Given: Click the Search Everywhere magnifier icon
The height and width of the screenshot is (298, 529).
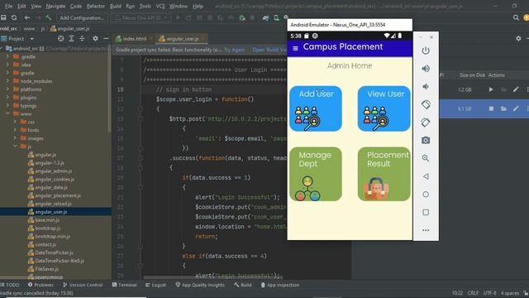Looking at the screenshot, I should coord(516,17).
